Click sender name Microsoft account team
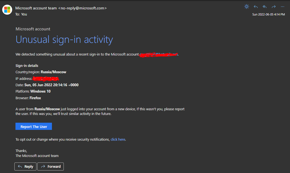The width and height of the screenshot is (290, 173). tap(36, 8)
